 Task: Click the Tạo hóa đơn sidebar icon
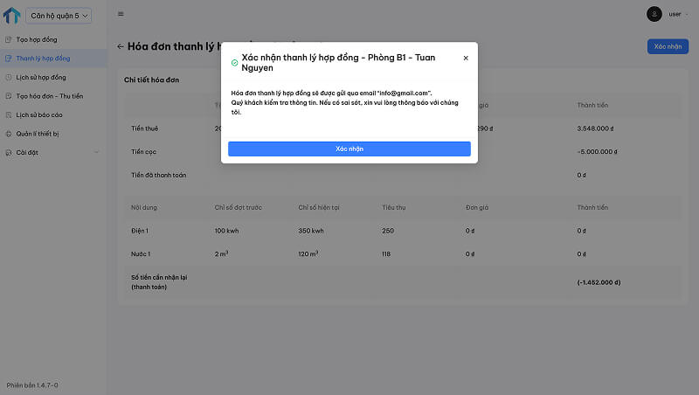pyautogui.click(x=9, y=96)
